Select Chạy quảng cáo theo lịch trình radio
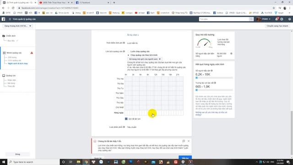Image resolution: width=293 pixels, height=165 pixels. 128,55
